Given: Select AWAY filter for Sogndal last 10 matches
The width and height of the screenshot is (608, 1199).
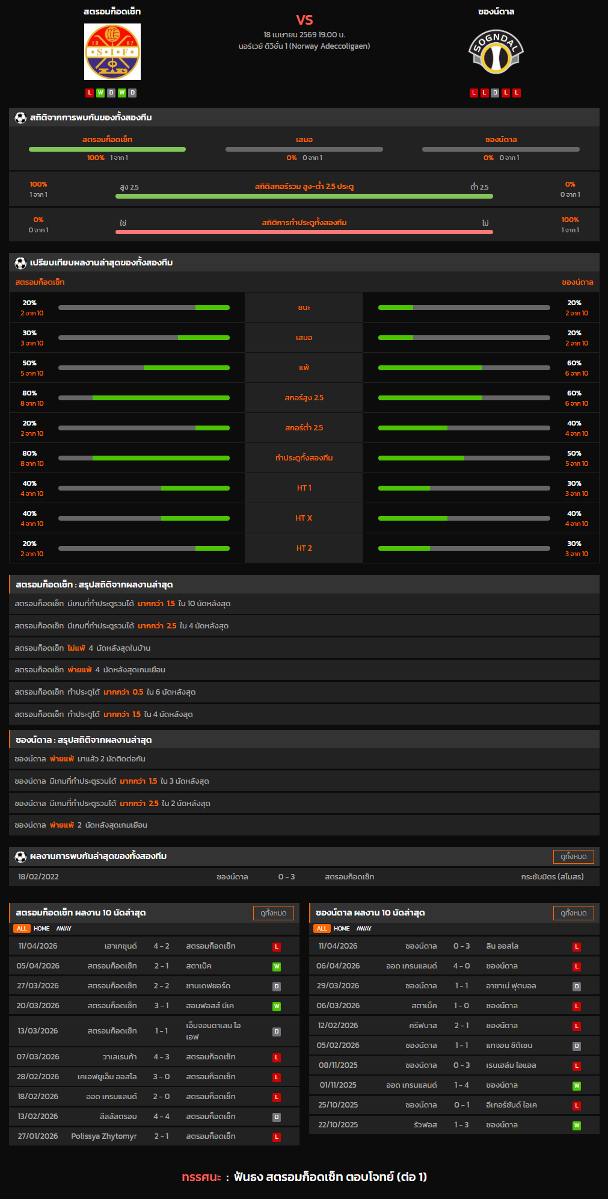Looking at the screenshot, I should click(x=364, y=928).
